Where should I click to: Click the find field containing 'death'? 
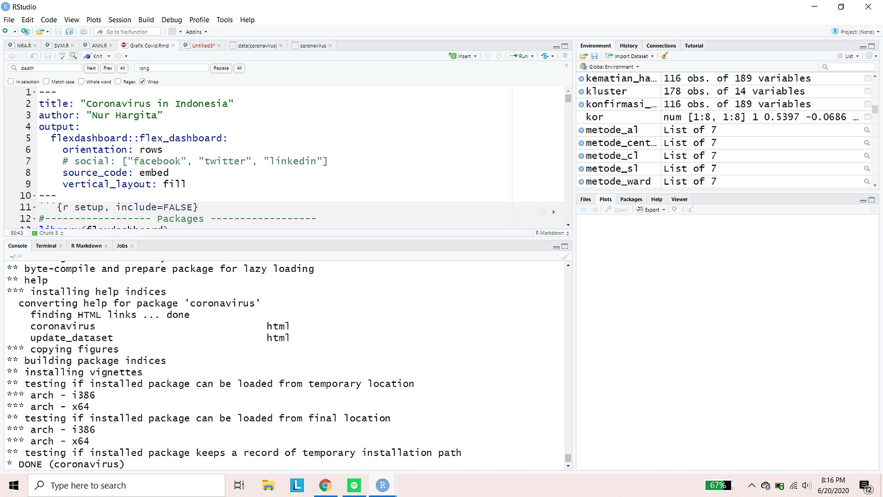tap(46, 68)
